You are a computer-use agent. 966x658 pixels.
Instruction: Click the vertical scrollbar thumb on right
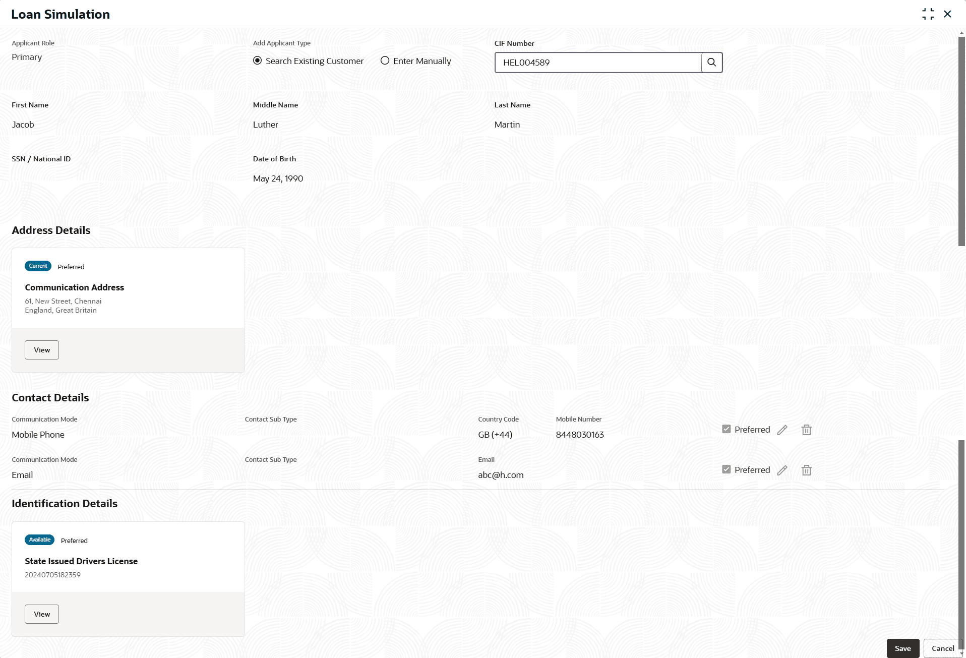[961, 141]
